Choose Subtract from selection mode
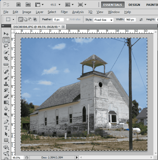This screenshot has width=158, height=160. (x=30, y=19)
